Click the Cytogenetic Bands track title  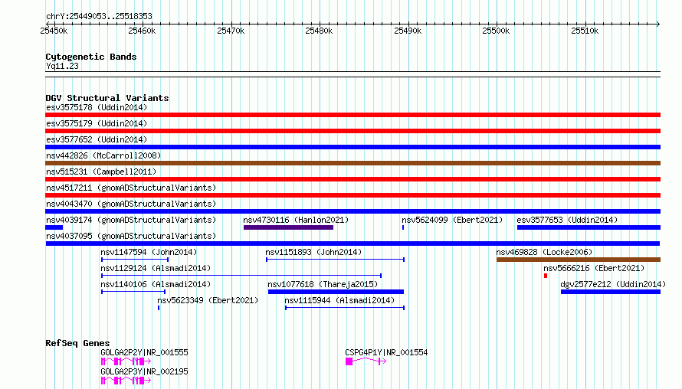click(91, 57)
